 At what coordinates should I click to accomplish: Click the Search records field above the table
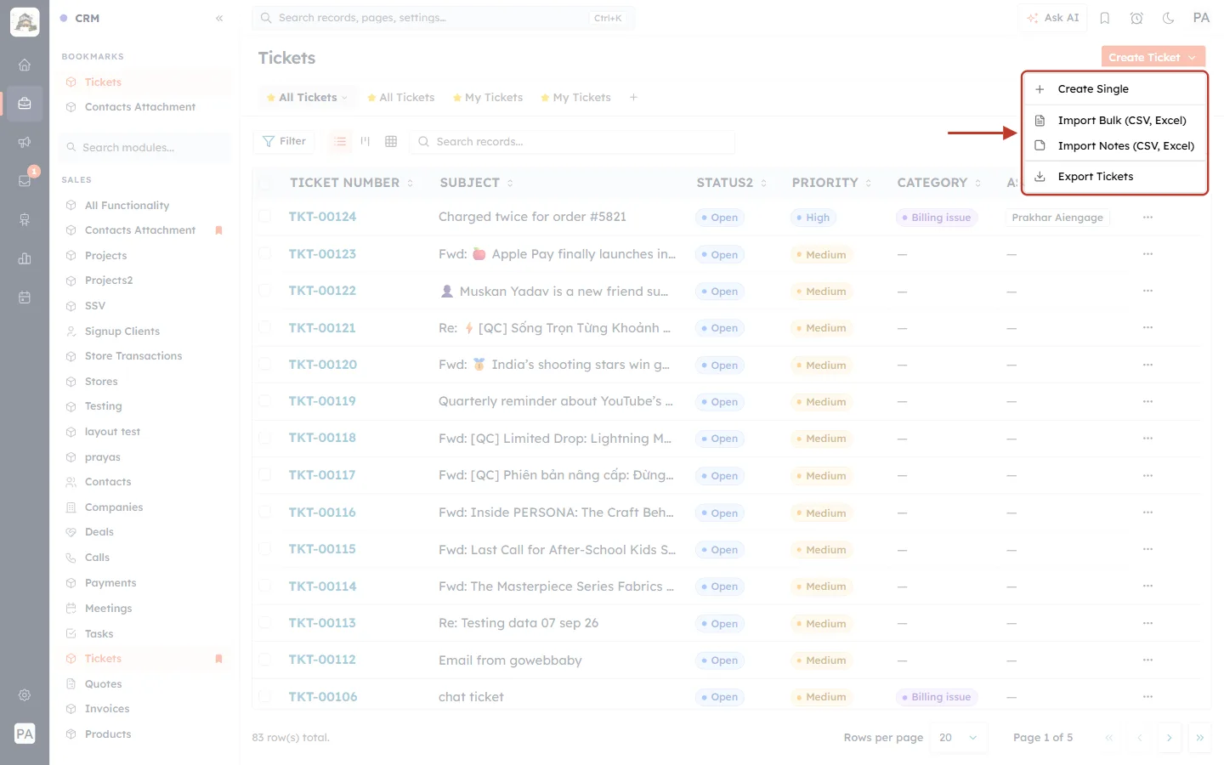(x=573, y=142)
